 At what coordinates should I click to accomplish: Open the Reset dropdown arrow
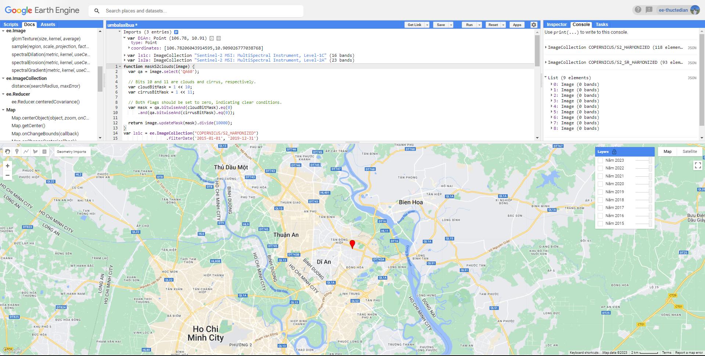pyautogui.click(x=503, y=25)
